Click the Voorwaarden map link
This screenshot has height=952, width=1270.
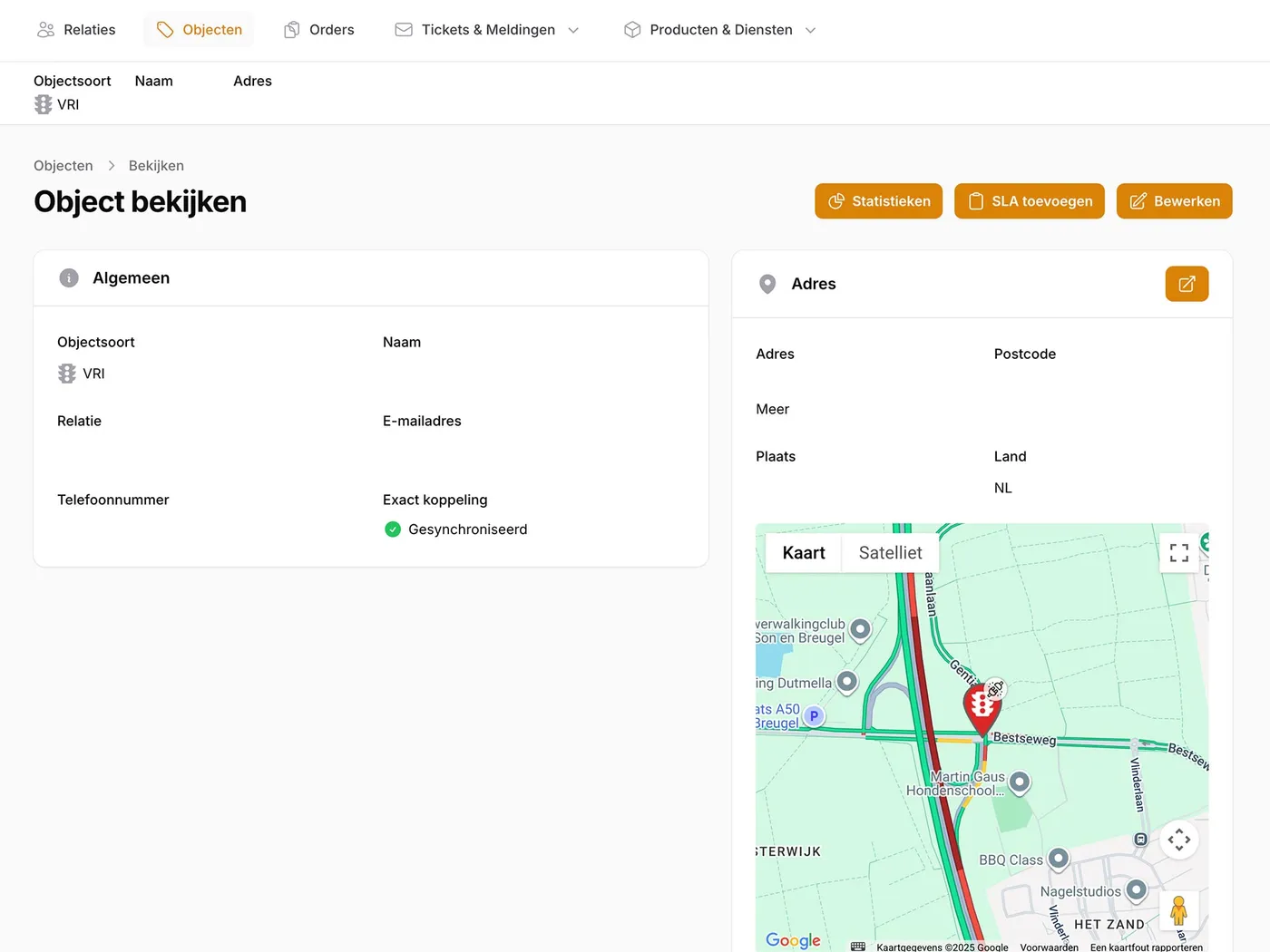point(1049,947)
